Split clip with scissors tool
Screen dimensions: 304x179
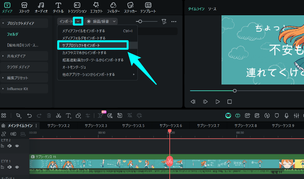point(58,116)
